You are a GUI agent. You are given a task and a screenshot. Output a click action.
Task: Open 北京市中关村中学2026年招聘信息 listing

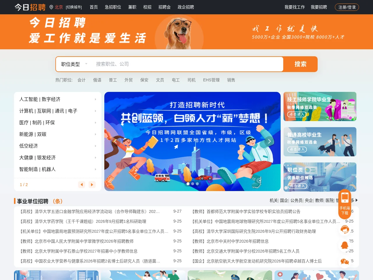230,241
